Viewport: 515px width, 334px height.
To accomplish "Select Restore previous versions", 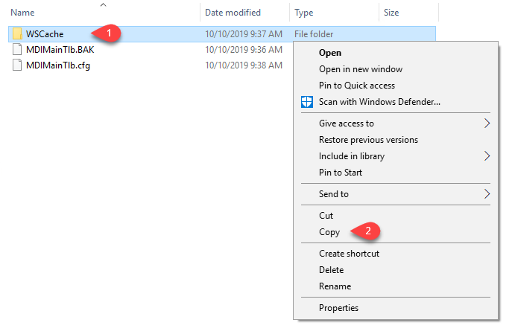I will (396, 140).
